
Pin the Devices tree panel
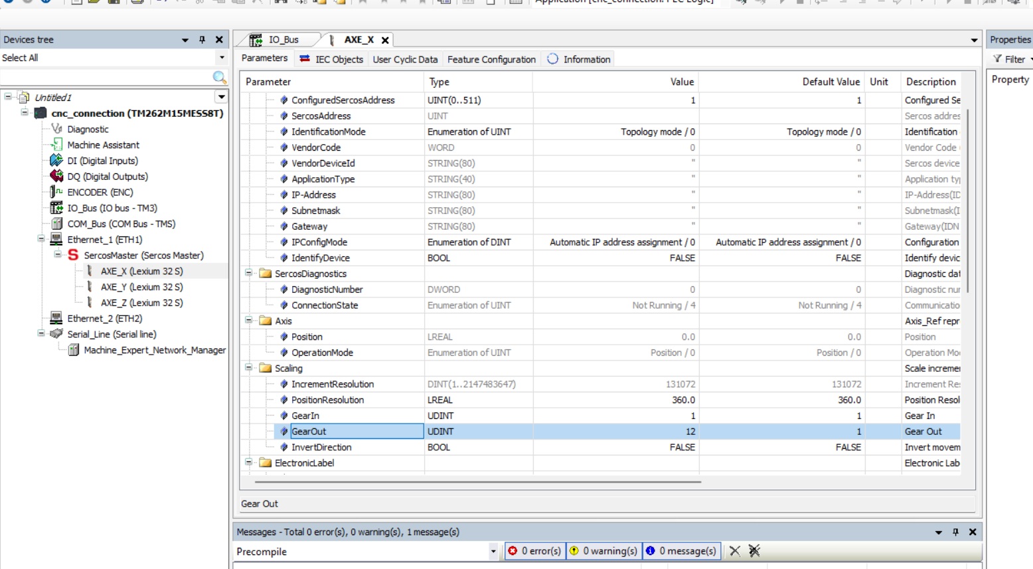[x=202, y=40]
